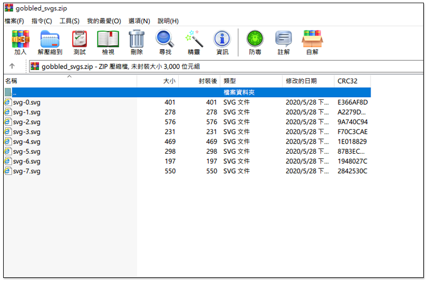Screen dimensions: 427x281
Task: Click the svg-2.svg file icon
Action: (8, 122)
